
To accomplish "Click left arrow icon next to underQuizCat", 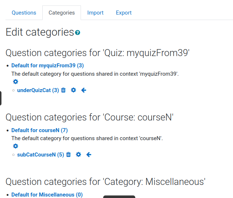I will (x=84, y=90).
